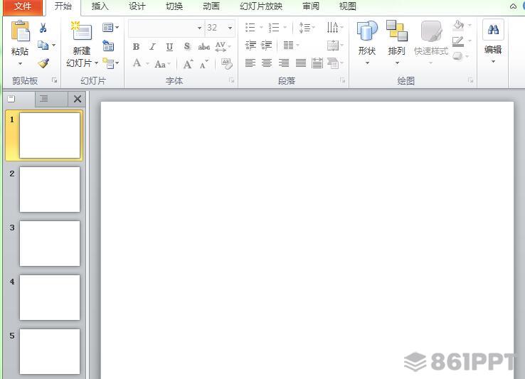Expand the font size 32 dropdown arrow
The width and height of the screenshot is (525, 379).
[x=230, y=28]
